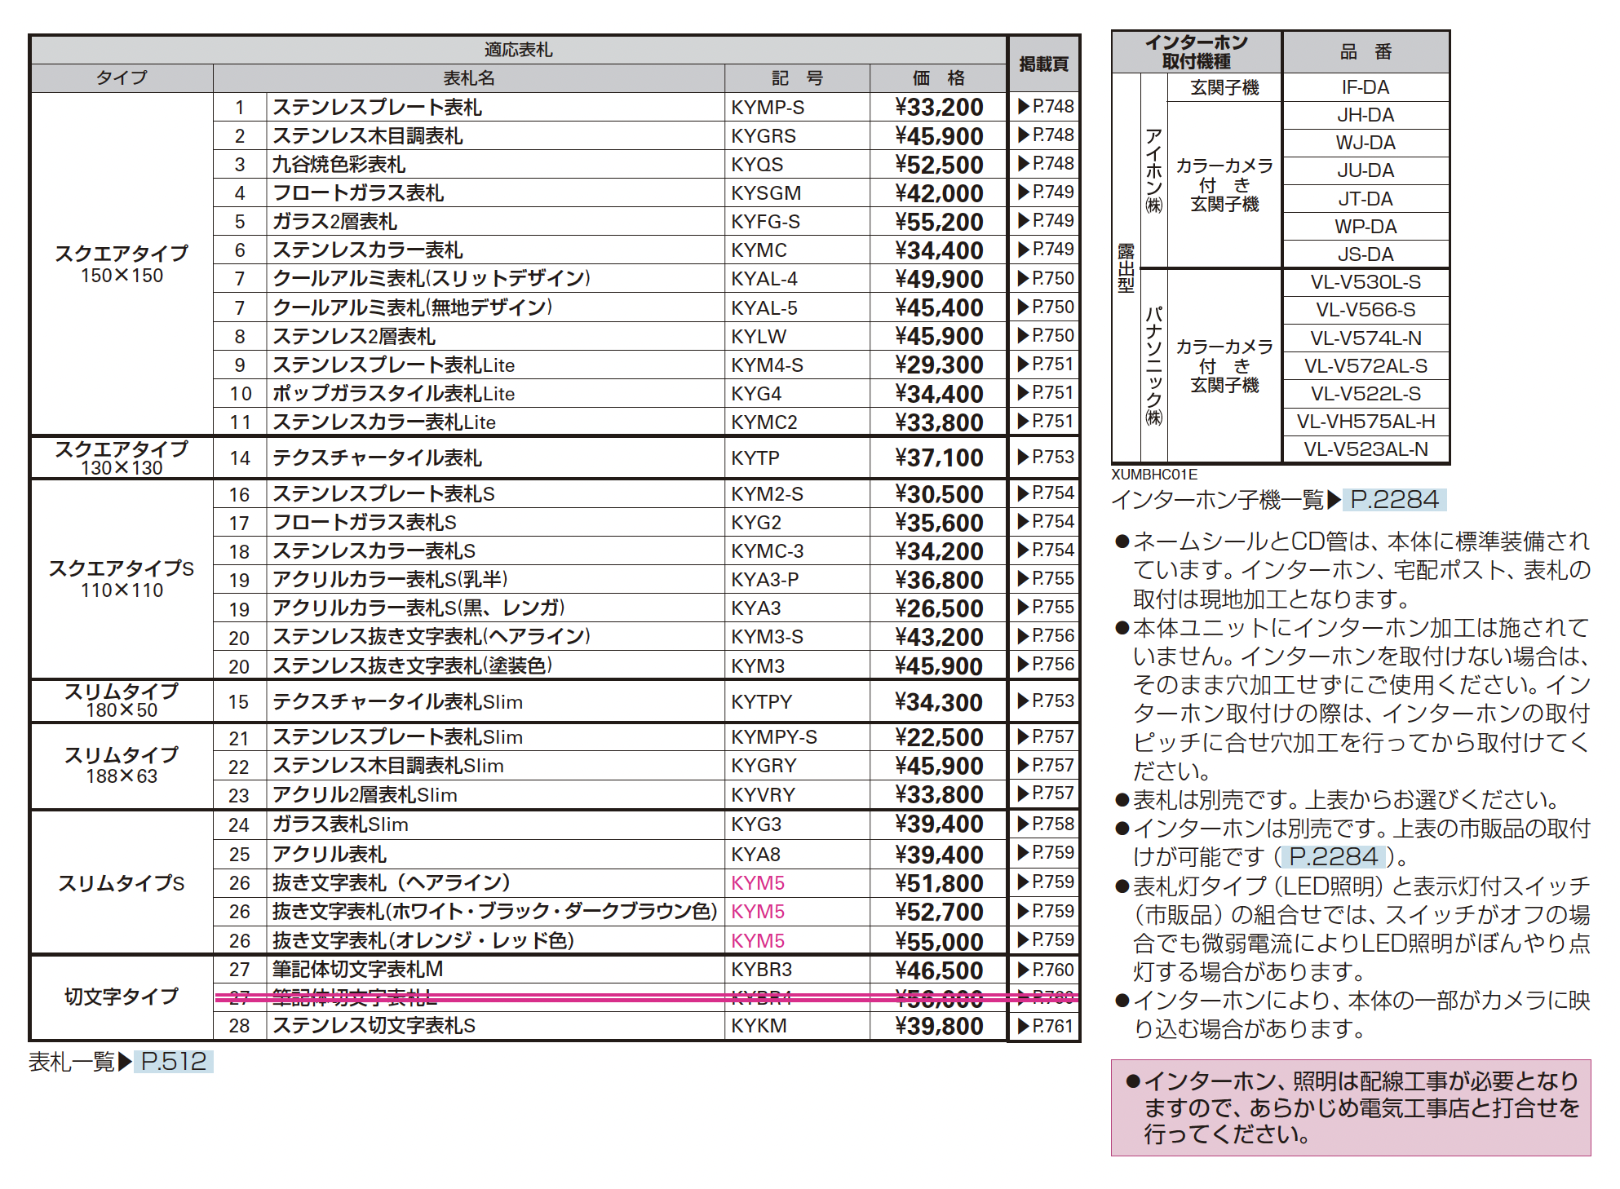Click arrow icon before P.2284 list link
This screenshot has width=1620, height=1189.
coord(1334,500)
